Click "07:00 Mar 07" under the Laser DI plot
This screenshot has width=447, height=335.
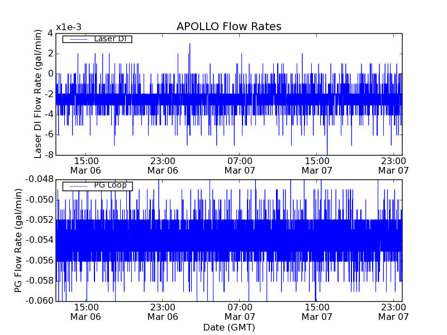point(240,166)
